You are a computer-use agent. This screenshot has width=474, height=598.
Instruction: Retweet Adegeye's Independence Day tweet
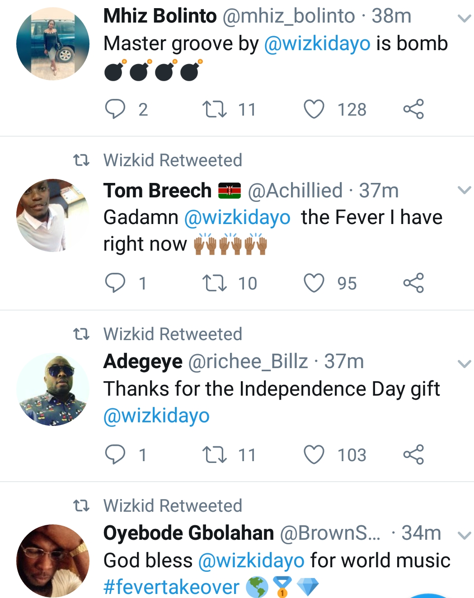point(215,455)
